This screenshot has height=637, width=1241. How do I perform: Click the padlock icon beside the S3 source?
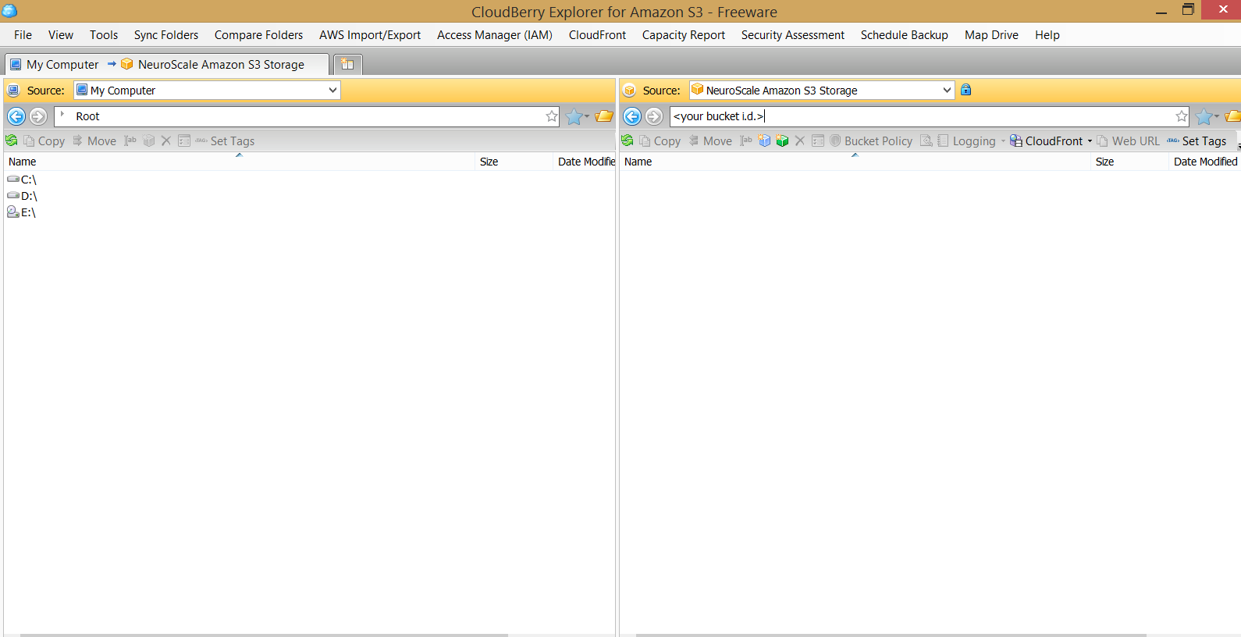(966, 90)
